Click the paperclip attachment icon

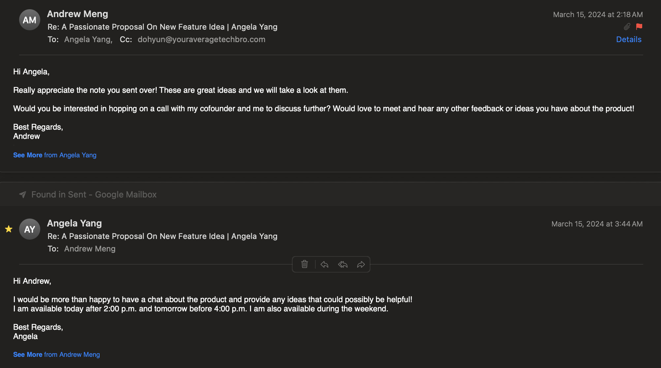pyautogui.click(x=627, y=27)
